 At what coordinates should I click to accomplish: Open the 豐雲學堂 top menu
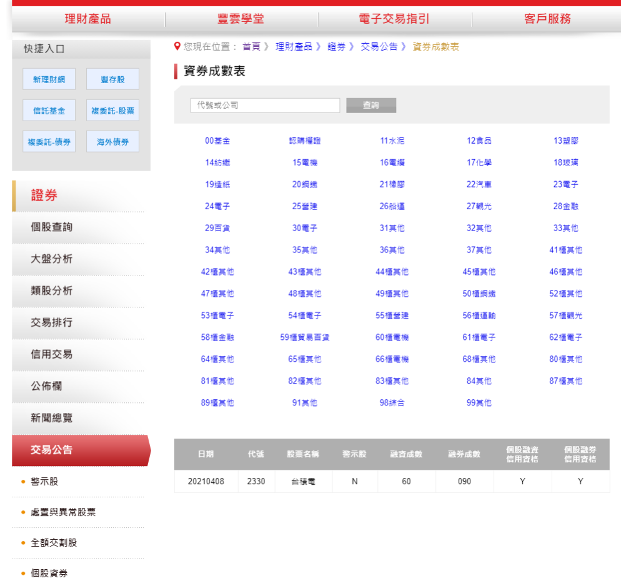(241, 19)
